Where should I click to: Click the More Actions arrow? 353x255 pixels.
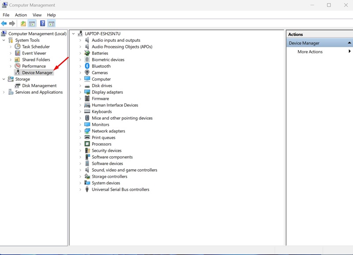coord(349,52)
